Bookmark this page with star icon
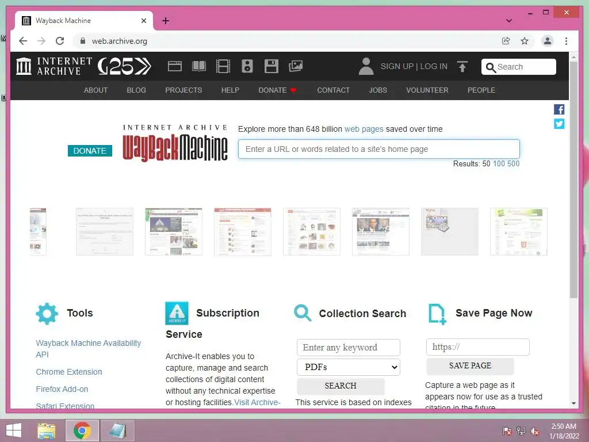 (x=525, y=41)
